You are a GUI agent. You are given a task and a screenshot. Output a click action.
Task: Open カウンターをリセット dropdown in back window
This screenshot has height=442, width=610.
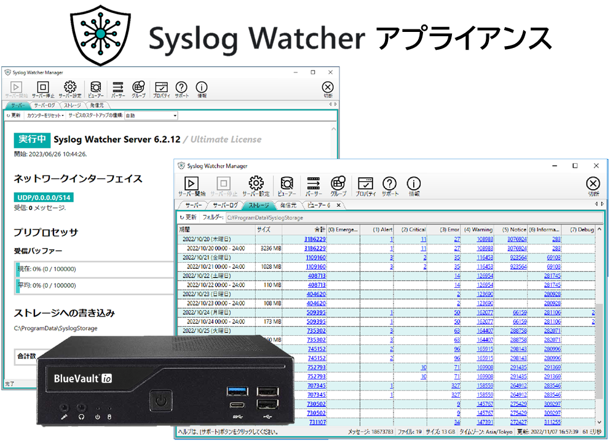45,115
